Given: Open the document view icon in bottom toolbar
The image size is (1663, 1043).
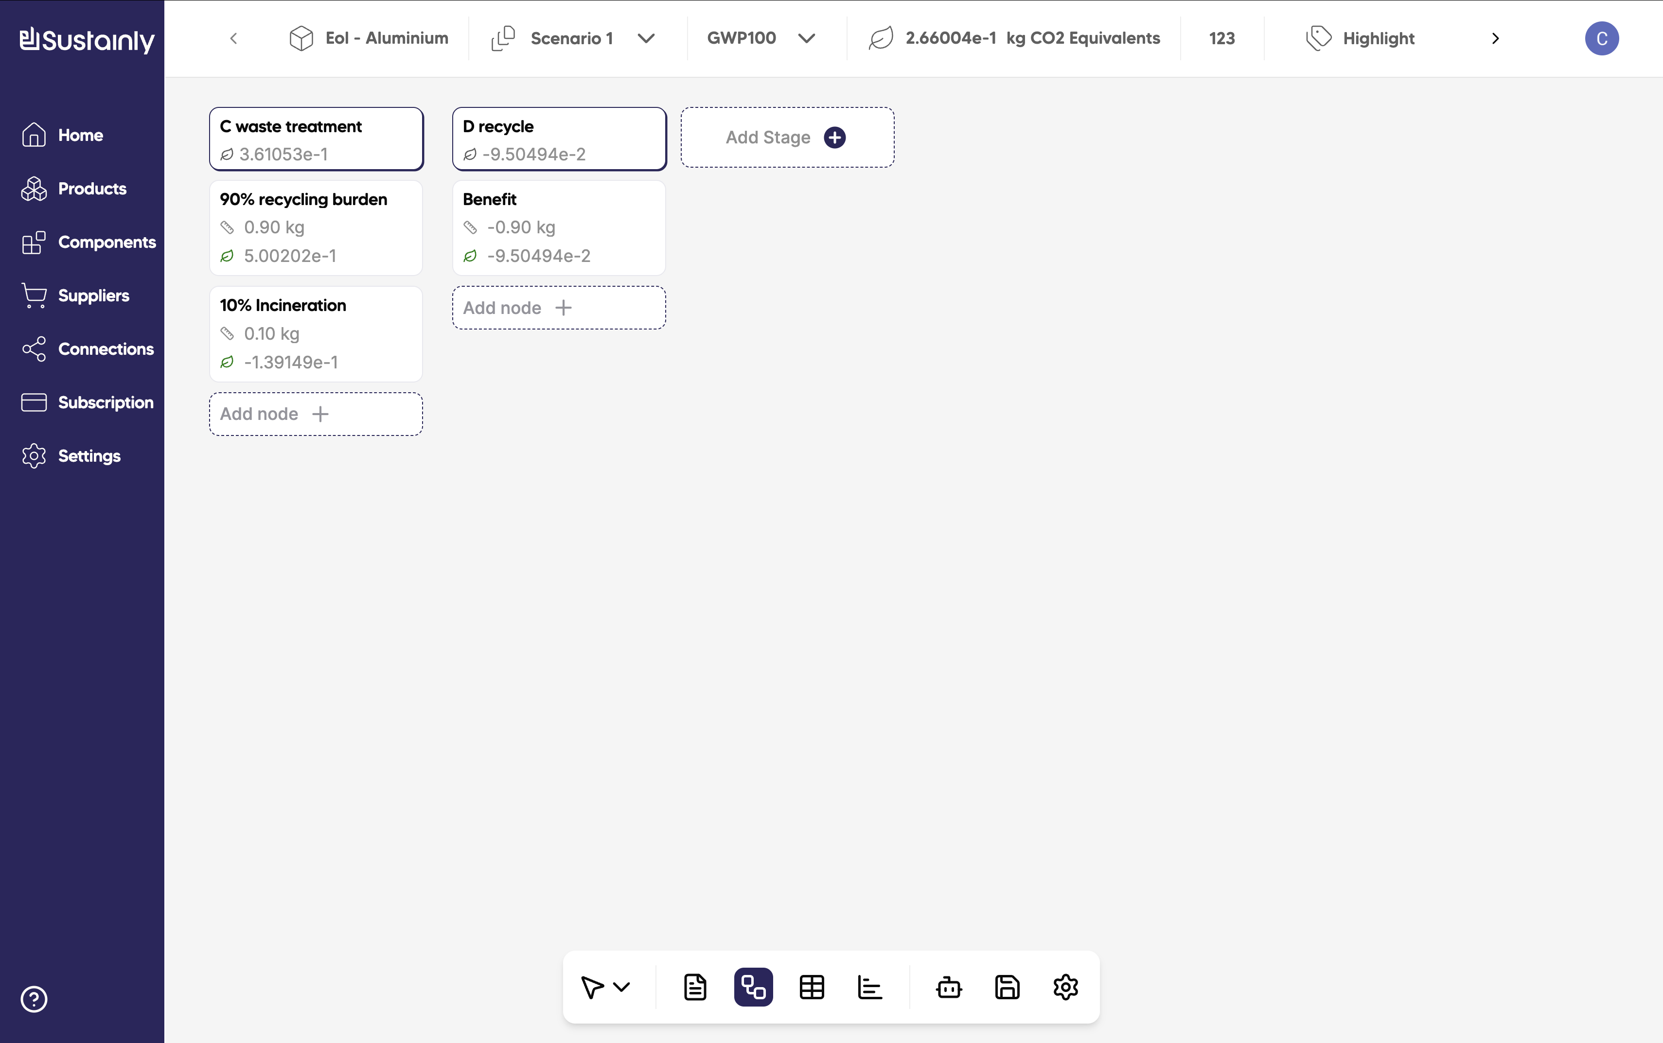Looking at the screenshot, I should (695, 987).
